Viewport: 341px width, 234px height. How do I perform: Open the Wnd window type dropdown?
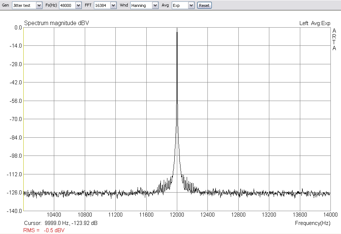click(x=144, y=5)
